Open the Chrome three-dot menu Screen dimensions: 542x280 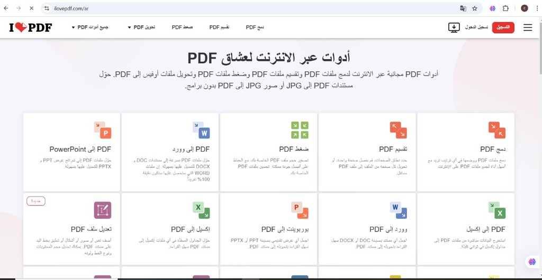(x=536, y=8)
